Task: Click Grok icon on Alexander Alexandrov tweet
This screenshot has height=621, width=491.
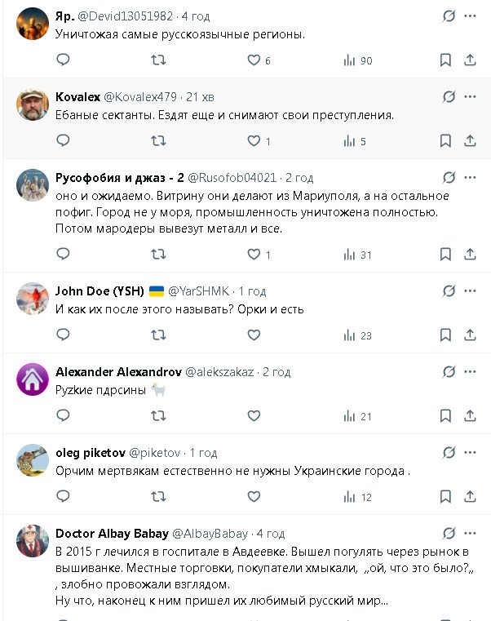Action: (448, 372)
